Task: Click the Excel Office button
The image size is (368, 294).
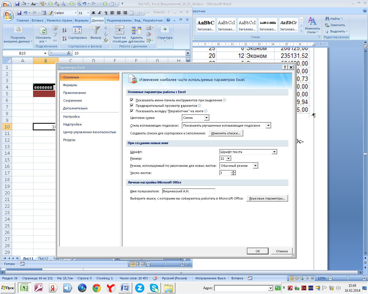Action: 8,16
